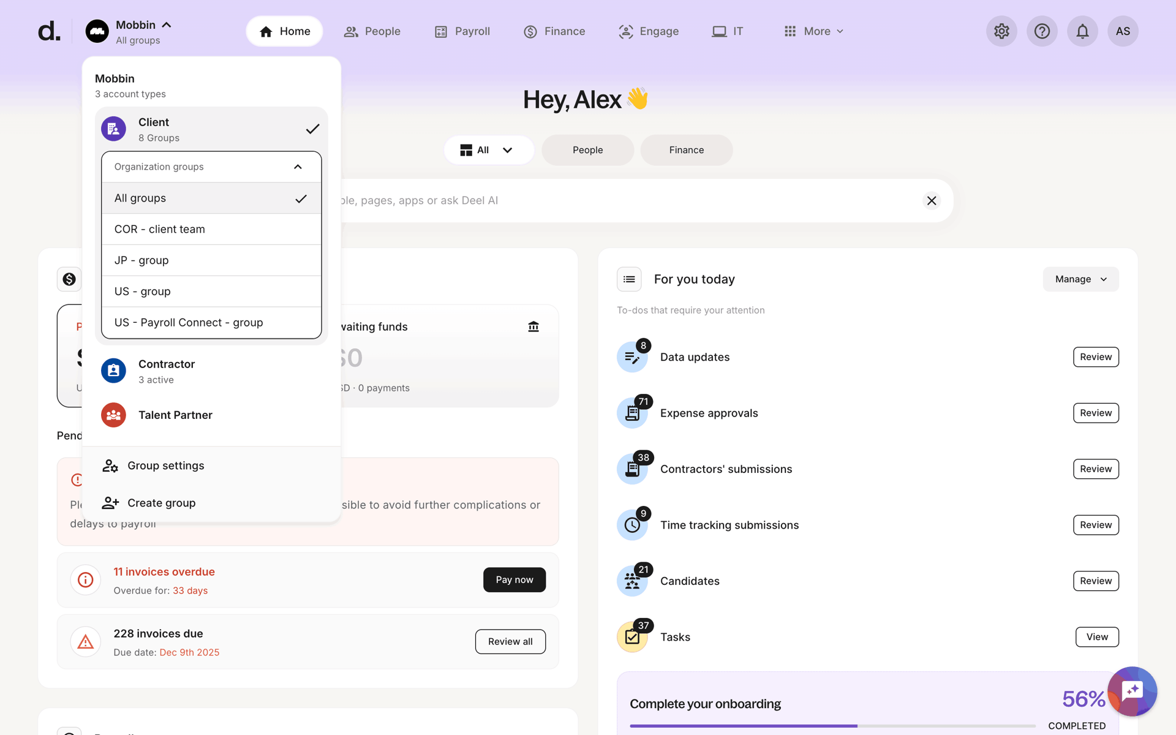This screenshot has width=1176, height=735.
Task: Select the Client account type
Action: (x=211, y=129)
